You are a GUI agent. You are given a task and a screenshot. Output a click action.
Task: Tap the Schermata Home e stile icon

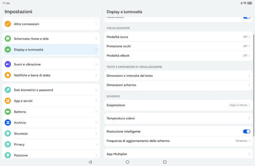(x=8, y=39)
